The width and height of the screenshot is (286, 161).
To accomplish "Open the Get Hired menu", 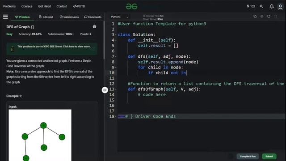I will tap(44, 6).
